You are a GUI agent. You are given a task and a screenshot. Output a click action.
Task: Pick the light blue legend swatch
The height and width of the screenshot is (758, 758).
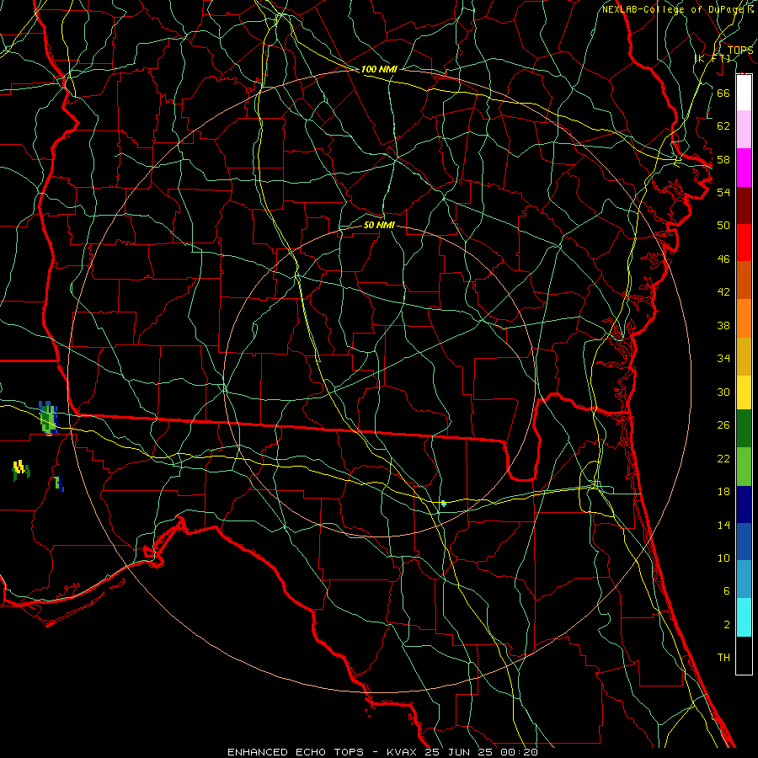tap(744, 579)
